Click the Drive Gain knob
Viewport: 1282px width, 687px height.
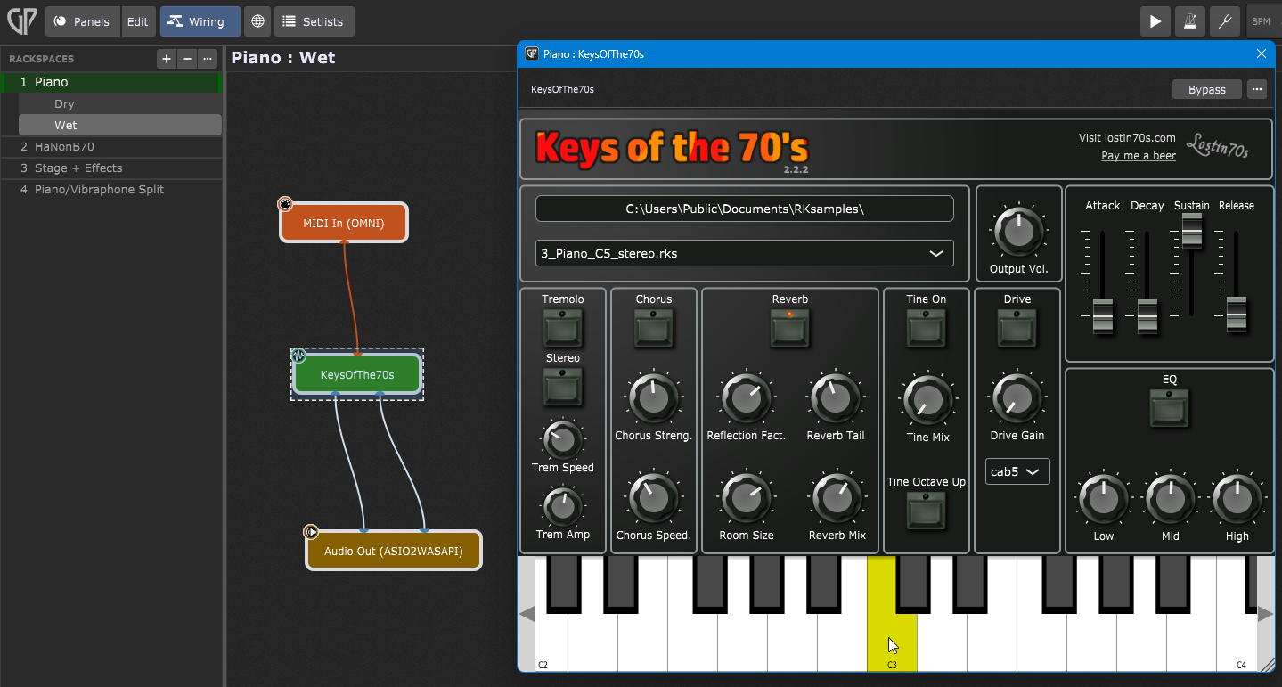1017,398
